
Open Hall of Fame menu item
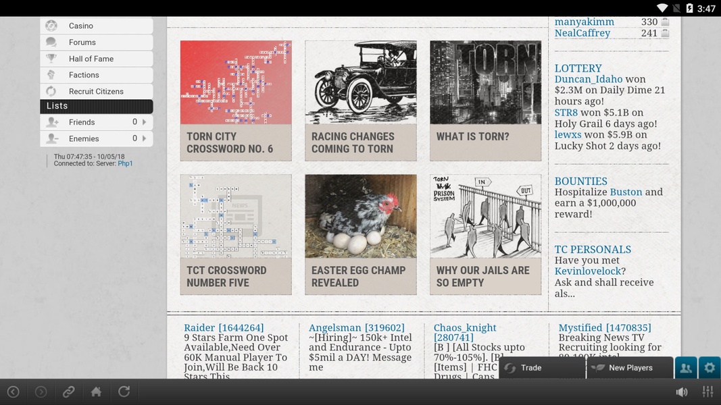click(x=97, y=58)
